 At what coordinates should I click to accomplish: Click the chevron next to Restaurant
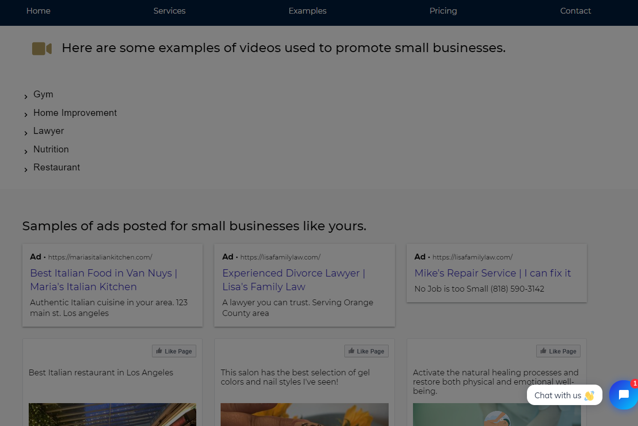coord(26,170)
